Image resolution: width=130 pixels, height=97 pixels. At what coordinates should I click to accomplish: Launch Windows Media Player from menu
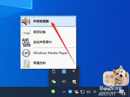coord(48,53)
